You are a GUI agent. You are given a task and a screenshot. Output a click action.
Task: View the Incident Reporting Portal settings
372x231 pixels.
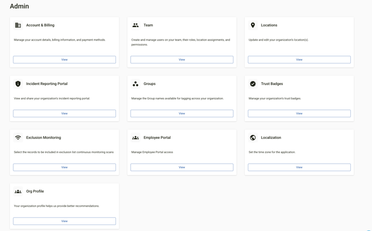[x=64, y=113]
